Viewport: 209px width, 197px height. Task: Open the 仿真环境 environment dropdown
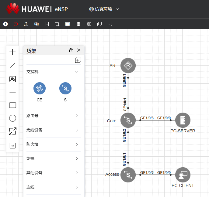[104, 9]
